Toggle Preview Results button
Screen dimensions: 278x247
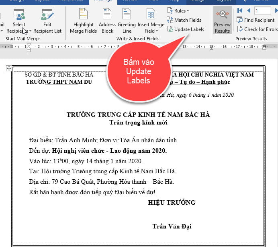(222, 20)
